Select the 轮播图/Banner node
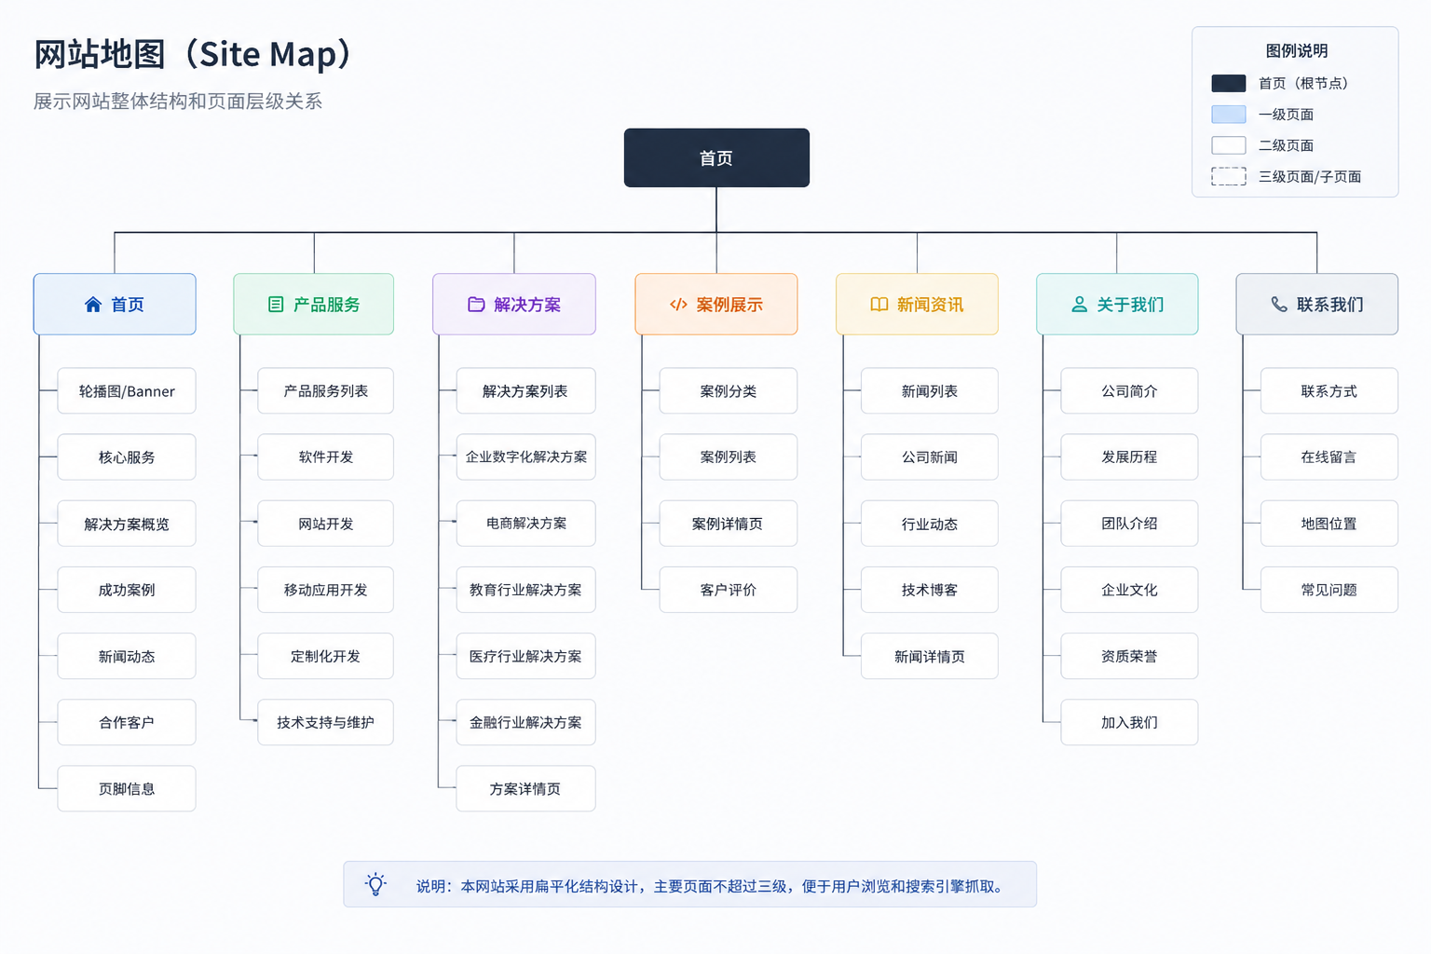This screenshot has width=1431, height=954. coord(127,391)
